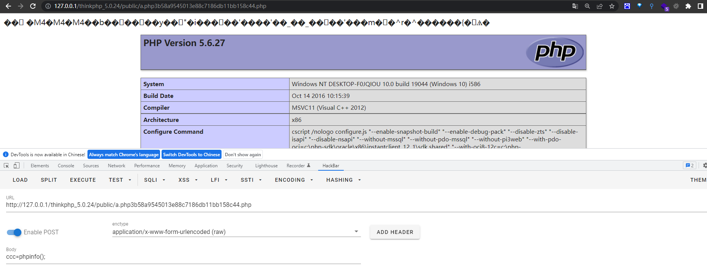Focus the HackBar URL input field
Screen dimensions: 707x277
[x=356, y=205]
